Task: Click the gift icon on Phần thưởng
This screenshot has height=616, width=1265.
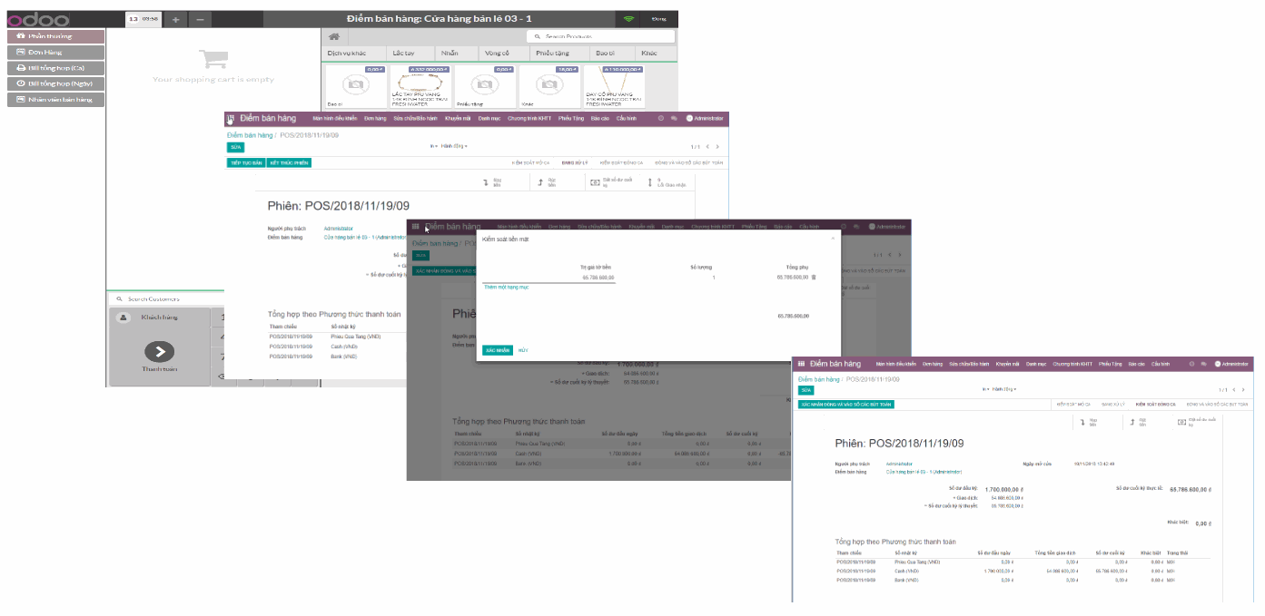Action: (23, 36)
